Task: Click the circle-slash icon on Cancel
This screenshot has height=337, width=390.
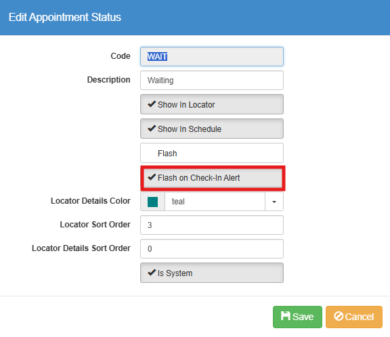Action: [x=339, y=317]
